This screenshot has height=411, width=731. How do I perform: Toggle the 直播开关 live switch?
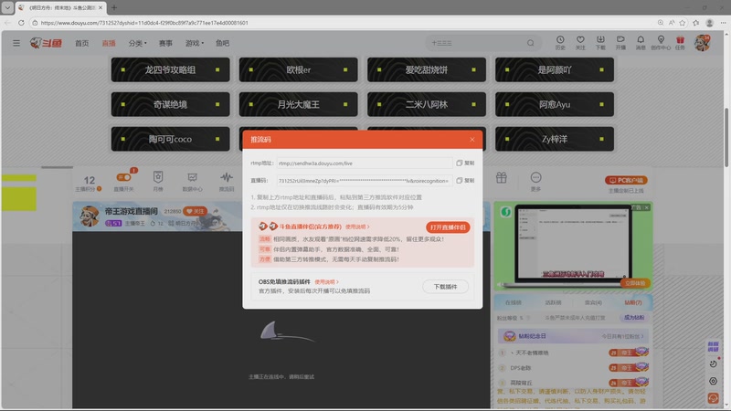pos(123,177)
